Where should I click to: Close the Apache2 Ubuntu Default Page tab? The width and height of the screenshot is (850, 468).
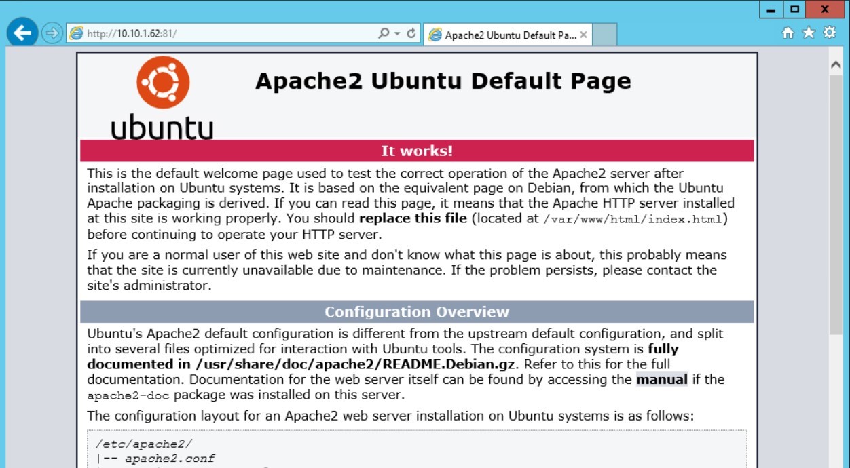584,35
